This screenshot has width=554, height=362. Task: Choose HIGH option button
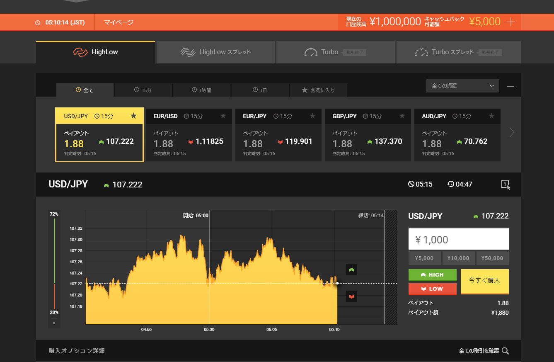pyautogui.click(x=432, y=275)
